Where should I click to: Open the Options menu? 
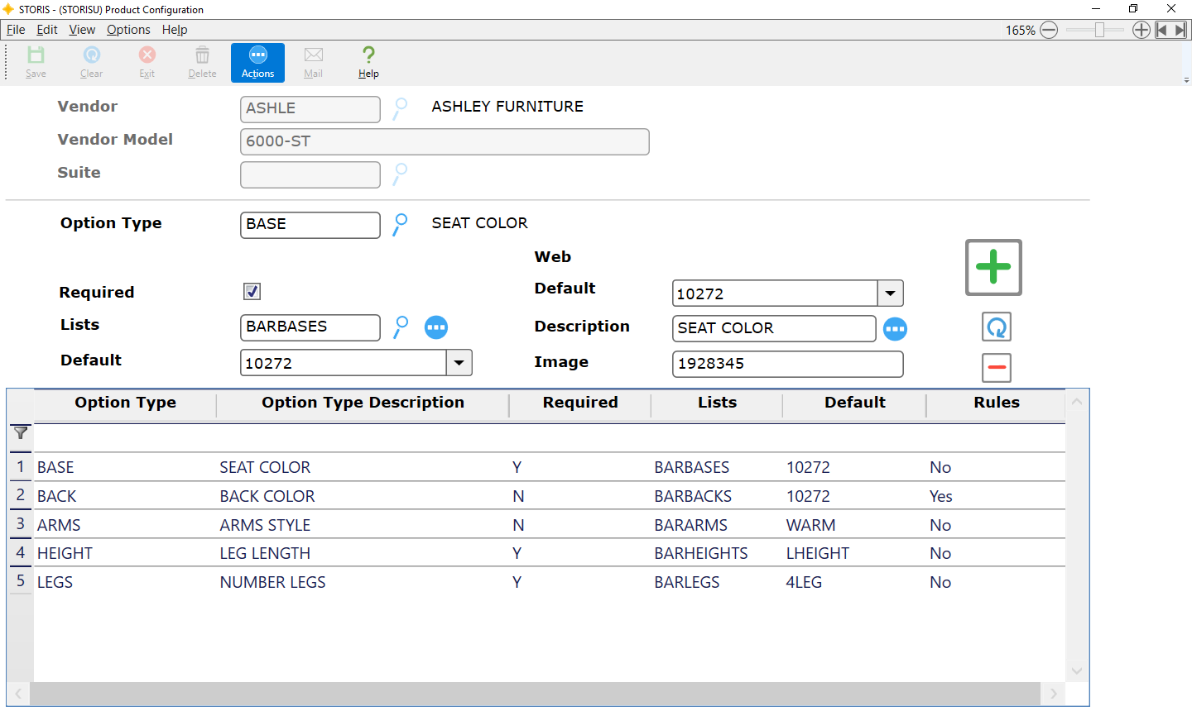(128, 30)
